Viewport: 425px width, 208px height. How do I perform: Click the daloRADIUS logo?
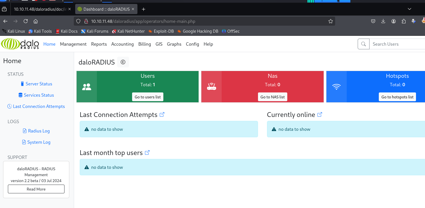(x=20, y=44)
